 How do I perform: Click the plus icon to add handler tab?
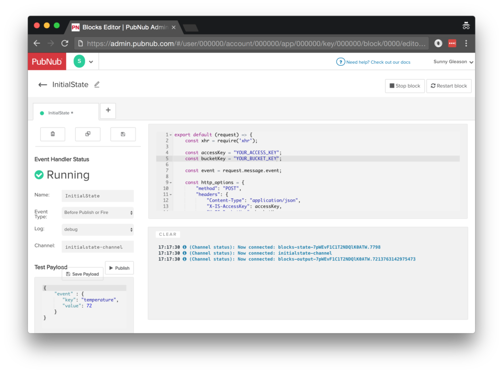(x=108, y=110)
